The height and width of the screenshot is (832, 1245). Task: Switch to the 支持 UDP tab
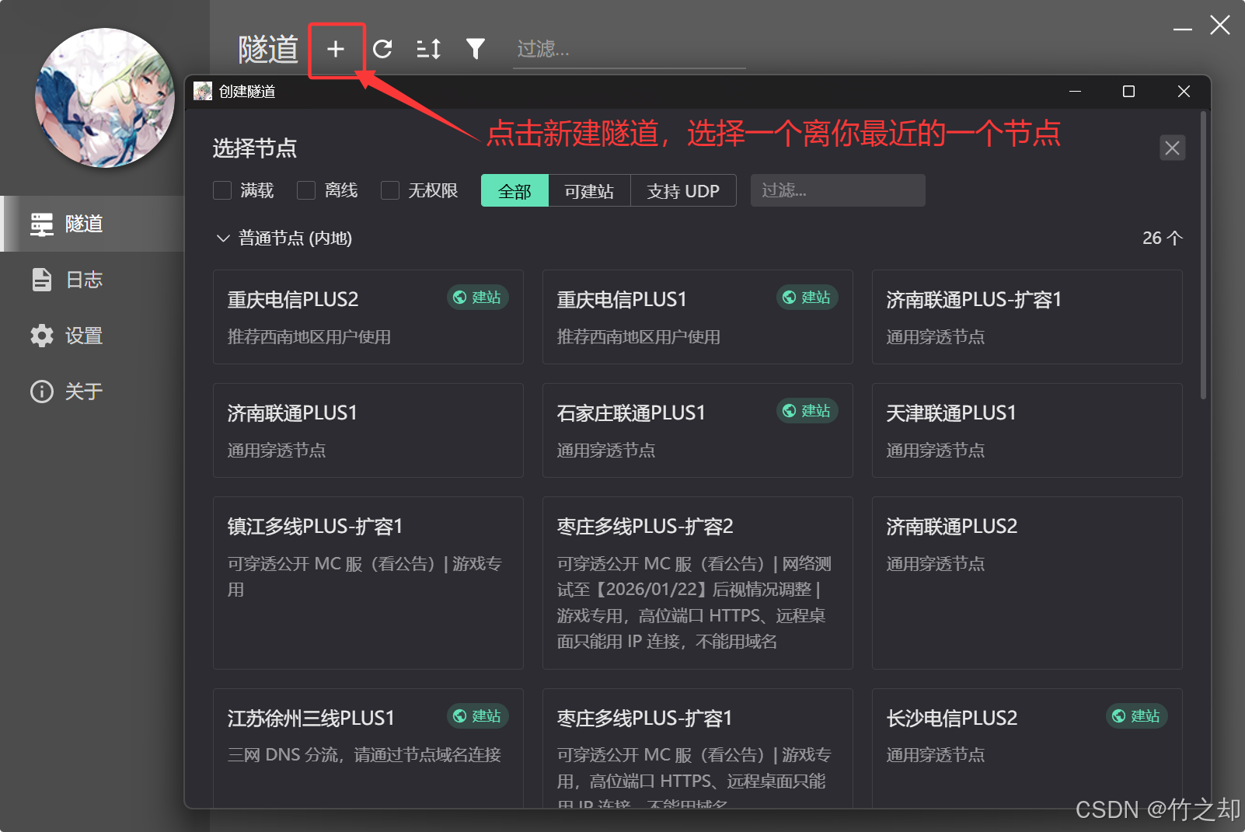click(683, 190)
